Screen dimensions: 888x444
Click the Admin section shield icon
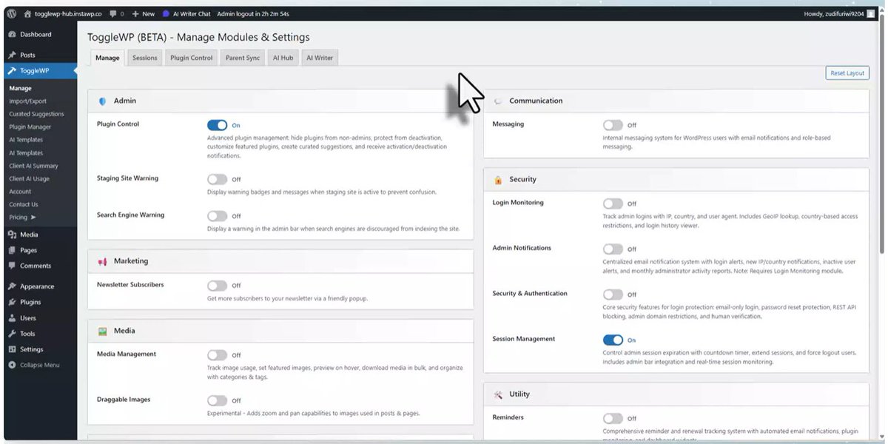point(102,101)
